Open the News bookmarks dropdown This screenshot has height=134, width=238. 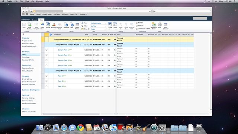74,14
